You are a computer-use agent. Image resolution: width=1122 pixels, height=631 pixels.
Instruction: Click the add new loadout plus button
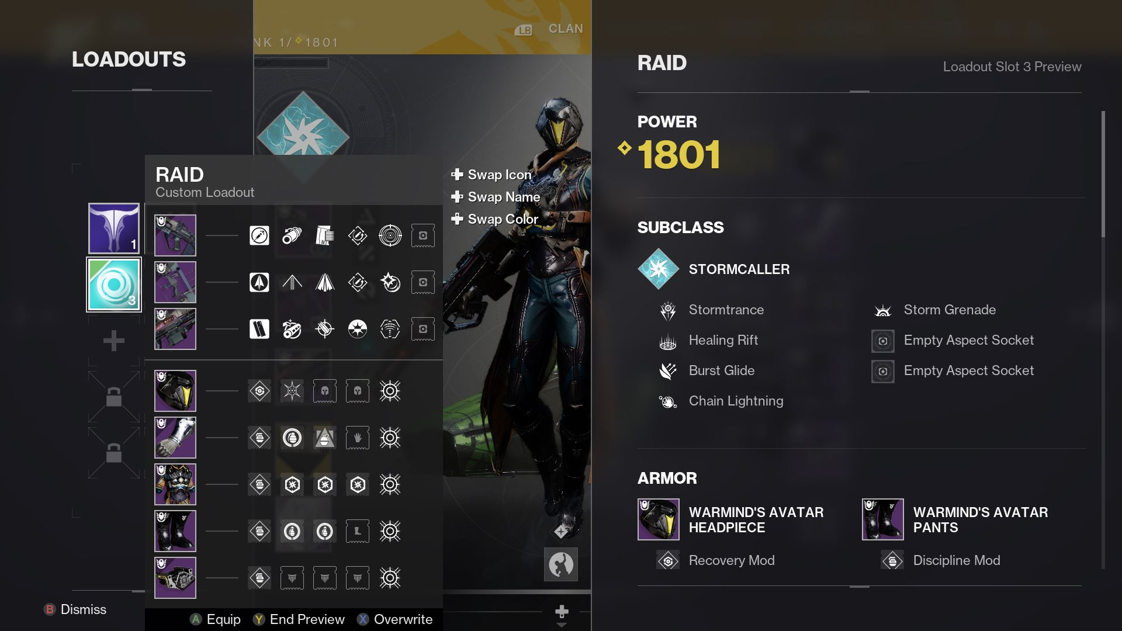point(113,340)
